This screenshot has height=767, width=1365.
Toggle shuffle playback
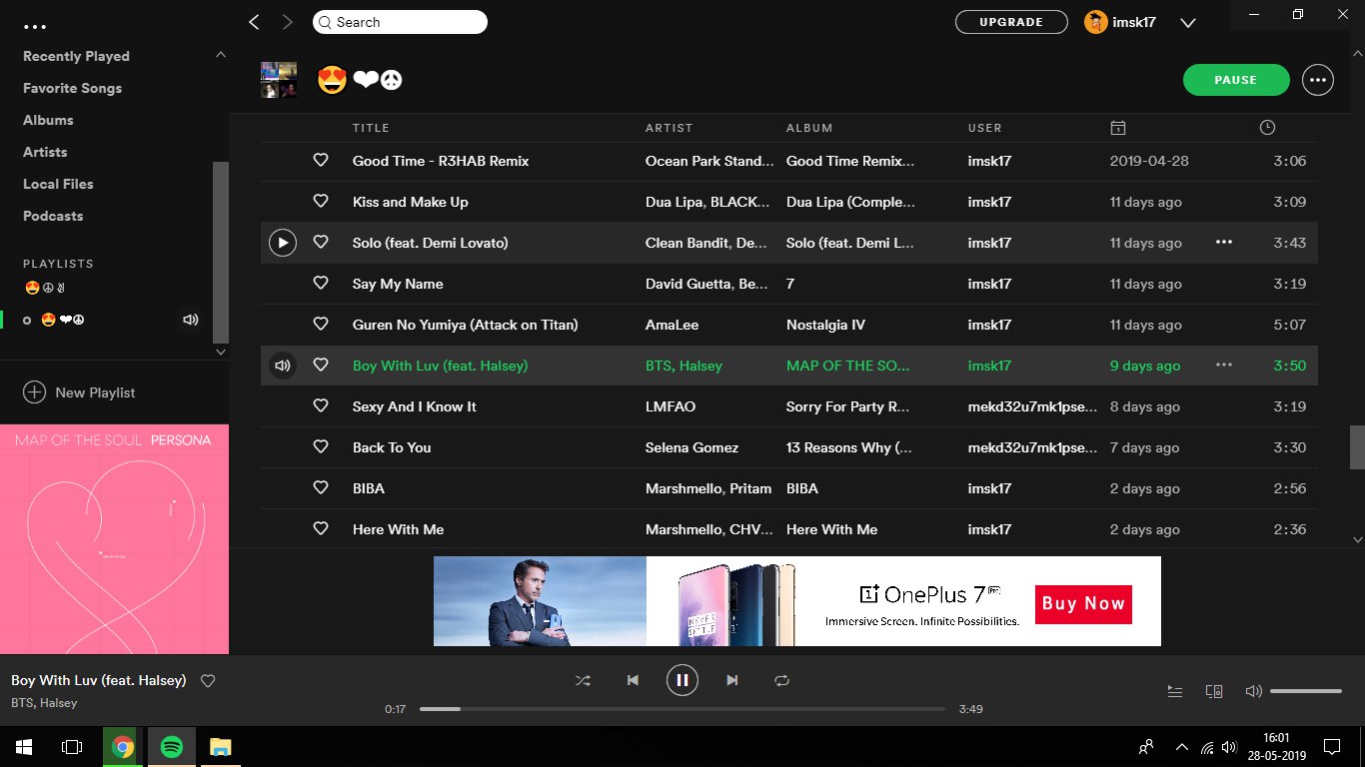[583, 680]
